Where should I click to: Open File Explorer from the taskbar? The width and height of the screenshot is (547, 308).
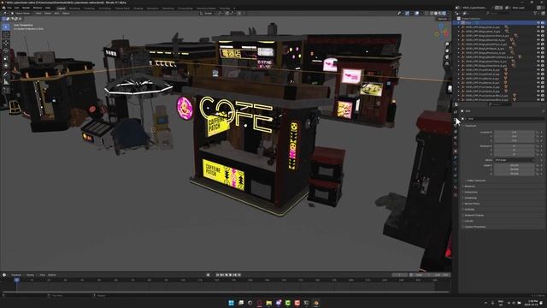[269, 303]
